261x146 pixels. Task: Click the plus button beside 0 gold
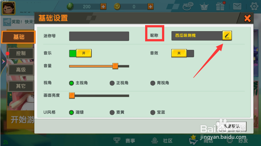[x=151, y=7]
